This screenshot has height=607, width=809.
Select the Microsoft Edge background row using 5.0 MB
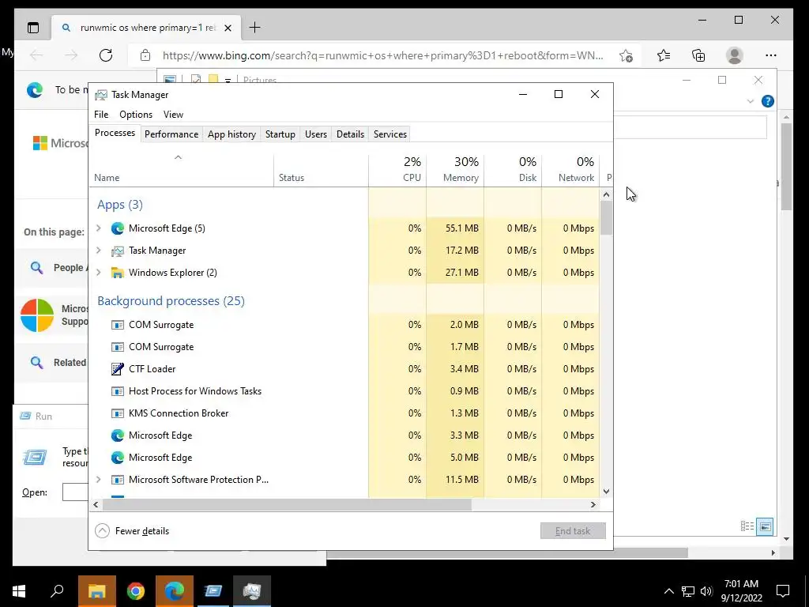344,458
